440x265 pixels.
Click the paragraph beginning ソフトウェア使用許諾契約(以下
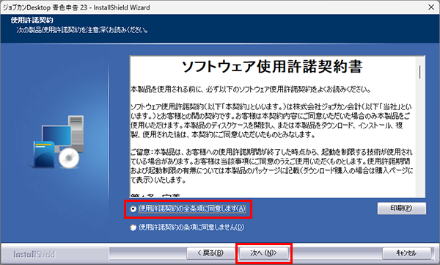point(271,120)
